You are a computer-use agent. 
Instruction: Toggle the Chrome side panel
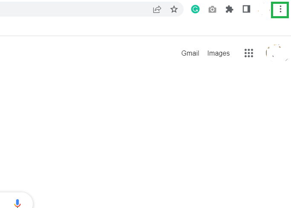point(246,9)
